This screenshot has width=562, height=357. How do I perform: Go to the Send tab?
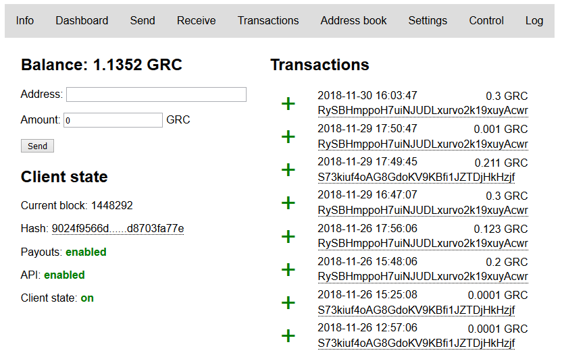tap(143, 21)
